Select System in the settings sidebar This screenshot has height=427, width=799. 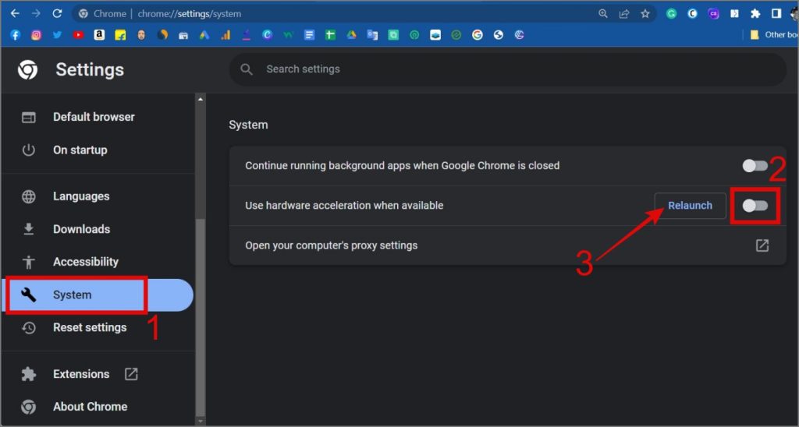pos(72,295)
